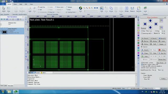This screenshot has height=94, width=168.
Task: Toggle Soft limit protection checkbox
Action: point(142,68)
